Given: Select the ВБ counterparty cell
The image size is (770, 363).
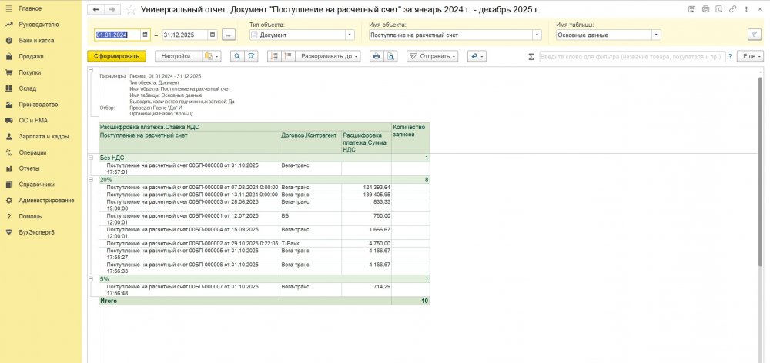Looking at the screenshot, I should pyautogui.click(x=311, y=218).
